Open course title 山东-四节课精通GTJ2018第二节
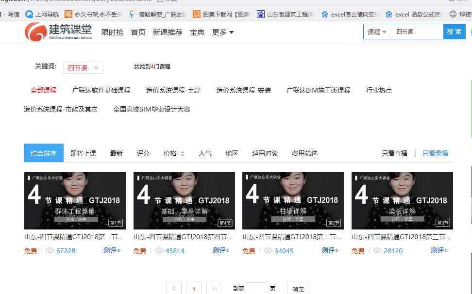Screen dimensions: 472x294 pyautogui.click(x=292, y=237)
